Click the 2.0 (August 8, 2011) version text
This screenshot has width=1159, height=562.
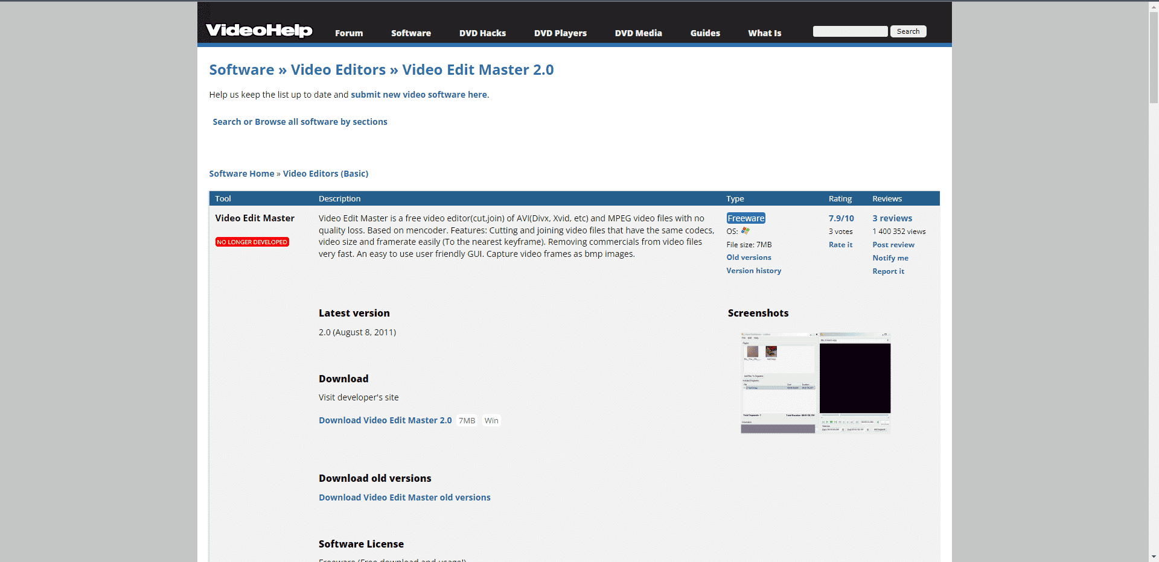click(357, 332)
